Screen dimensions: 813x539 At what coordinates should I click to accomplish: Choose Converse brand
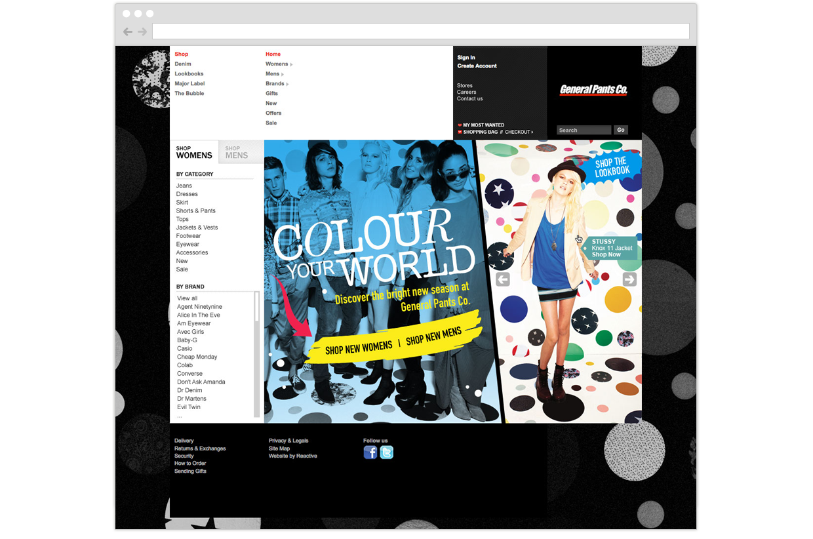coord(189,374)
